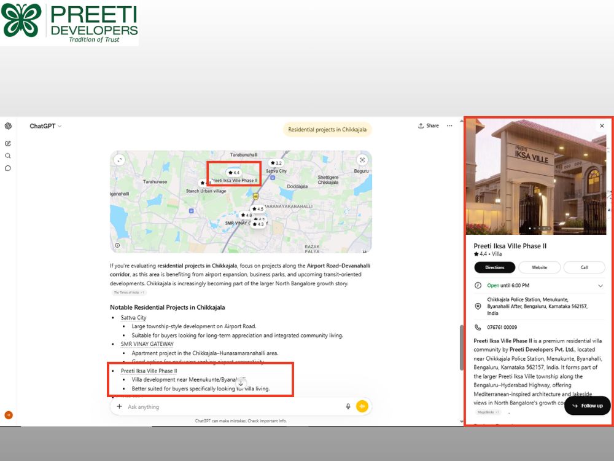Click the scroll-to-bottom arrow button
Image resolution: width=614 pixels, height=461 pixels.
coord(241,384)
